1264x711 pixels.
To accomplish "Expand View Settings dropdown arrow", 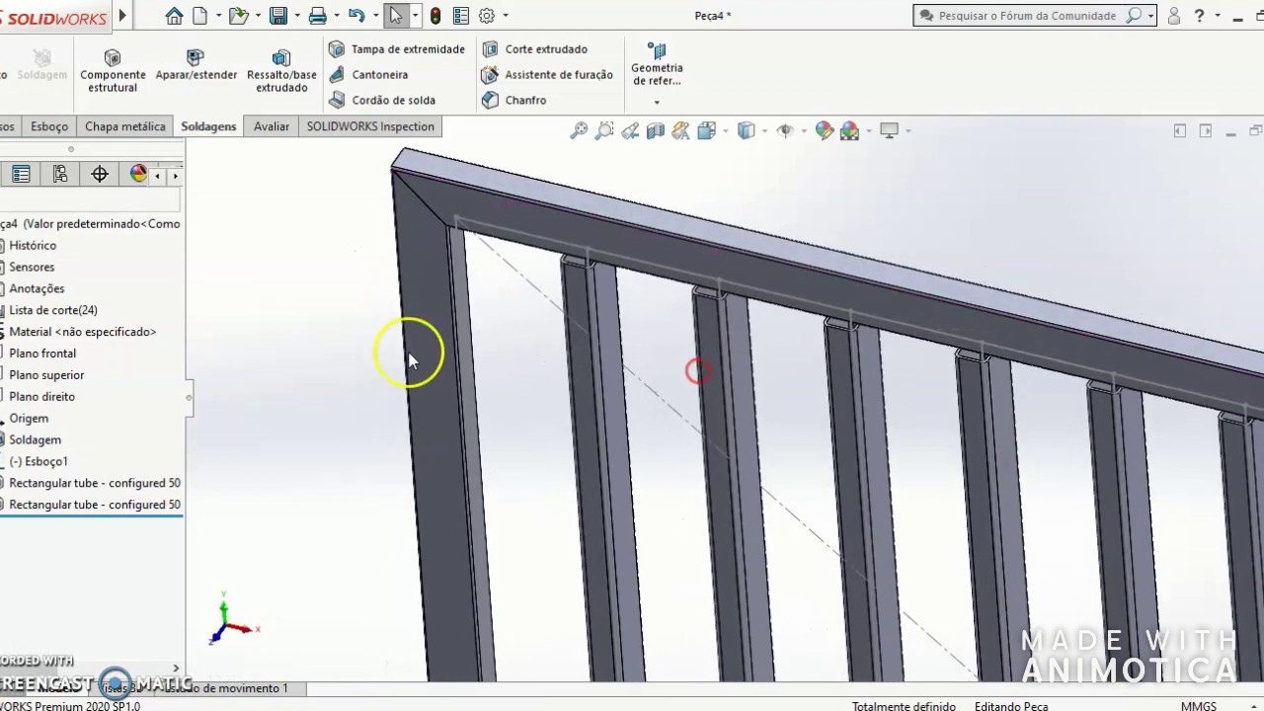I will pyautogui.click(x=908, y=130).
